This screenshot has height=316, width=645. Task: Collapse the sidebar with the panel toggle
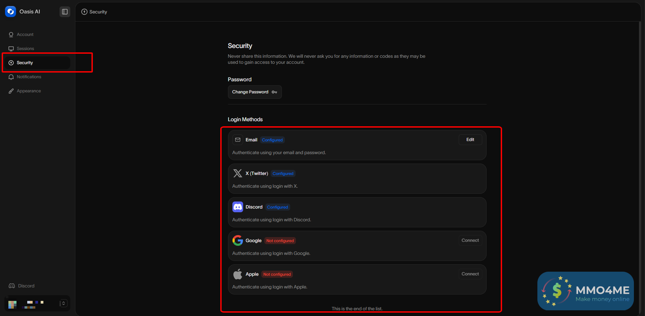(x=65, y=12)
